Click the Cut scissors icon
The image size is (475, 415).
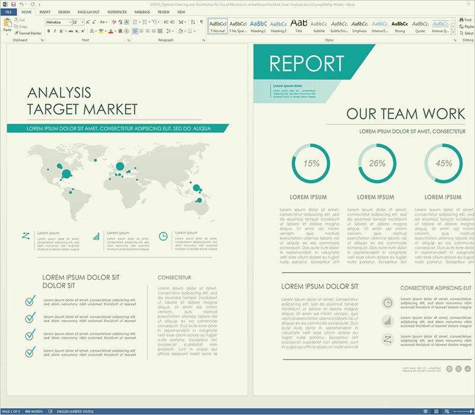tap(16, 20)
